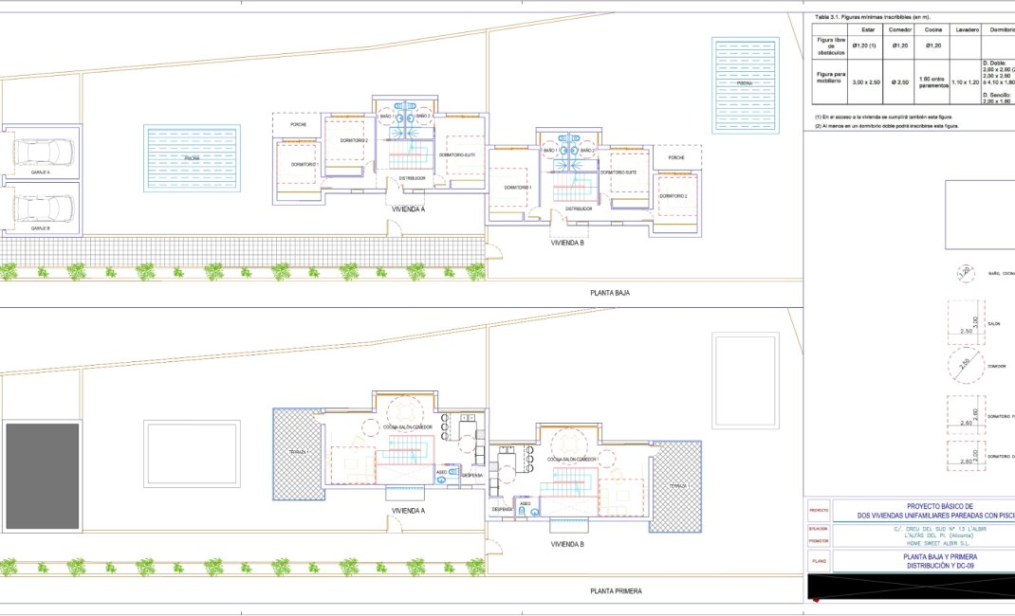Select round dining table symbol in Vivienda A
1015x616 pixels.
[x=404, y=411]
